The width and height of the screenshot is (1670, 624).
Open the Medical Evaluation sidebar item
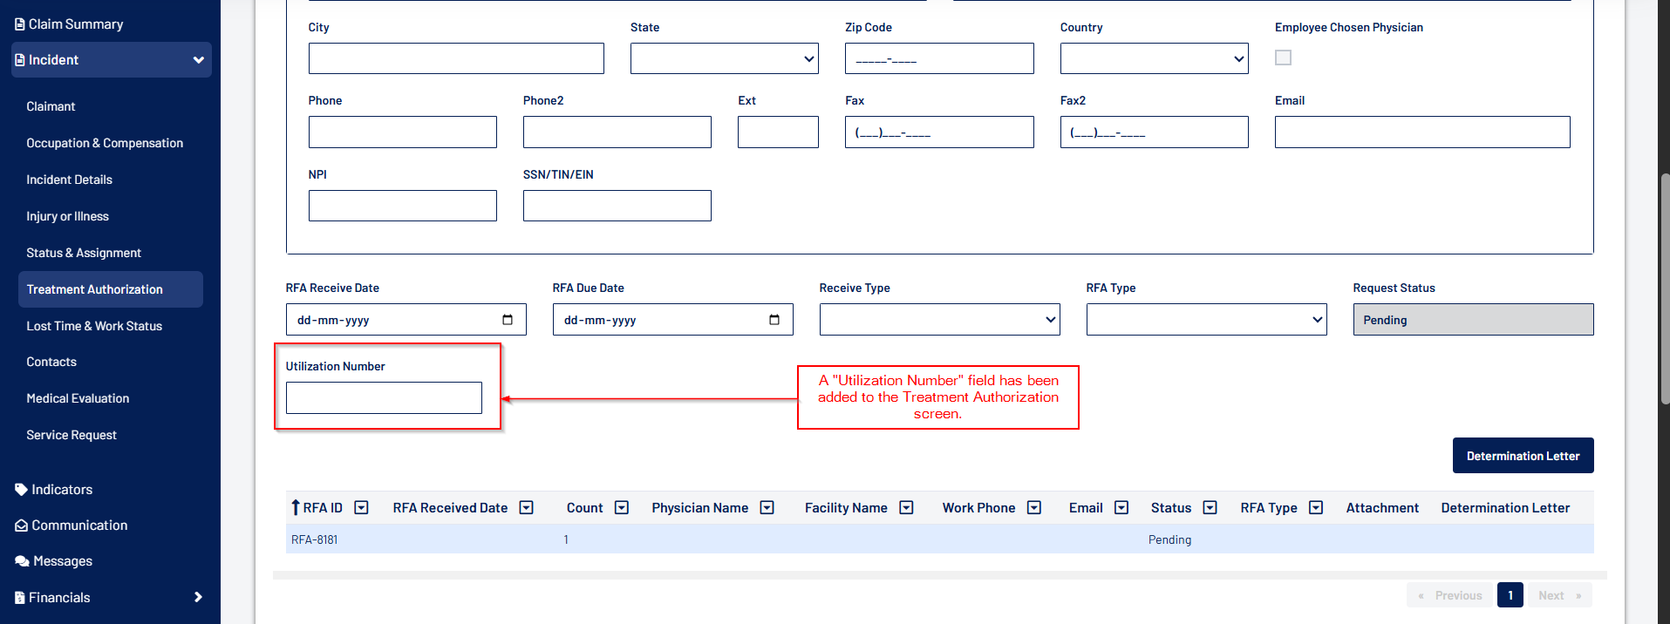click(x=78, y=398)
